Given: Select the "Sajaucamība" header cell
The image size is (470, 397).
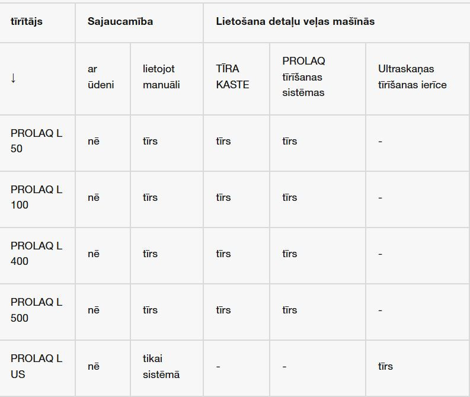Looking at the screenshot, I should tap(120, 21).
